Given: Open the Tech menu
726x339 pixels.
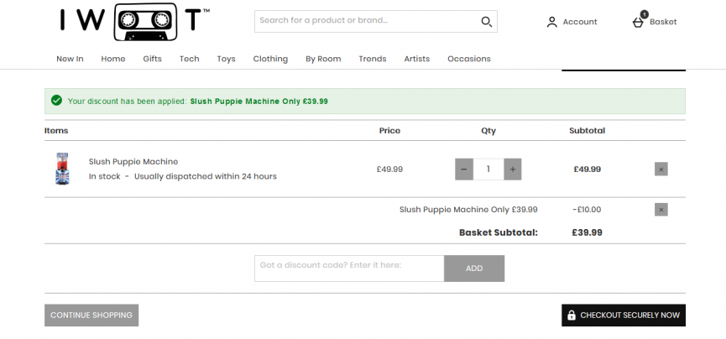Looking at the screenshot, I should tap(190, 59).
